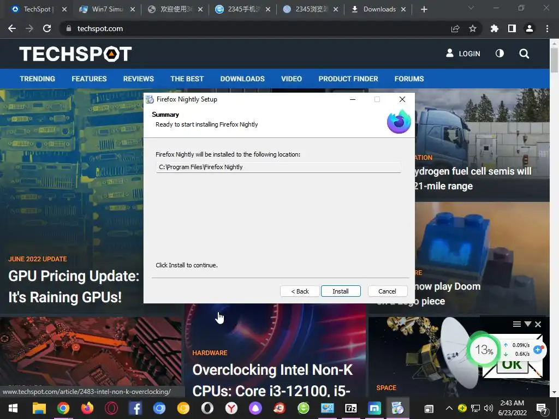Open the TechSpot search icon
Screen dimensions: 559x419
point(524,54)
